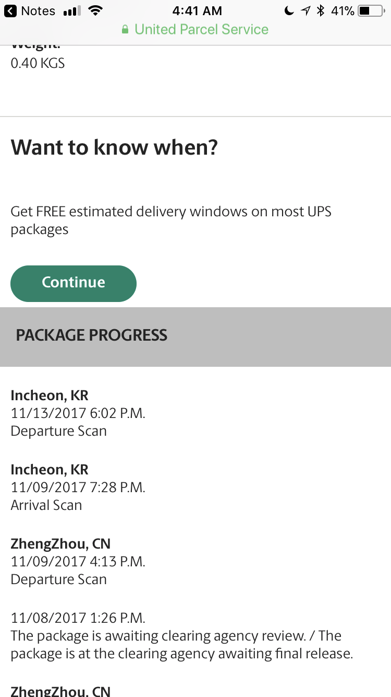Select Incheon, KR Arrival Scan entry
The image size is (391, 697).
coord(78,487)
